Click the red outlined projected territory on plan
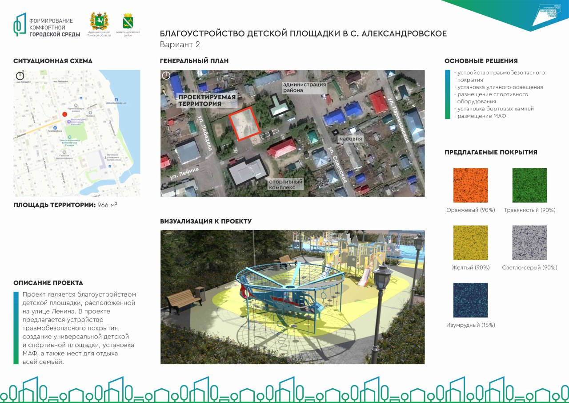The height and width of the screenshot is (403, 569). [x=244, y=124]
